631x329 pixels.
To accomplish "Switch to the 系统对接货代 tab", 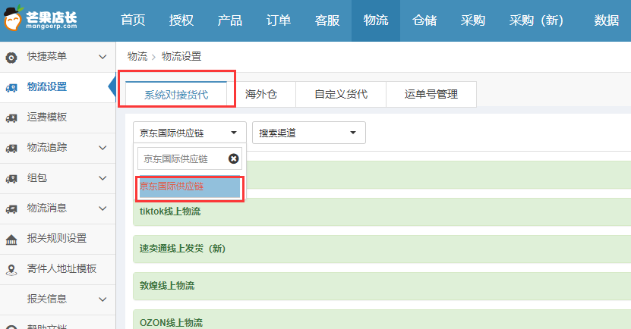I will (x=176, y=95).
